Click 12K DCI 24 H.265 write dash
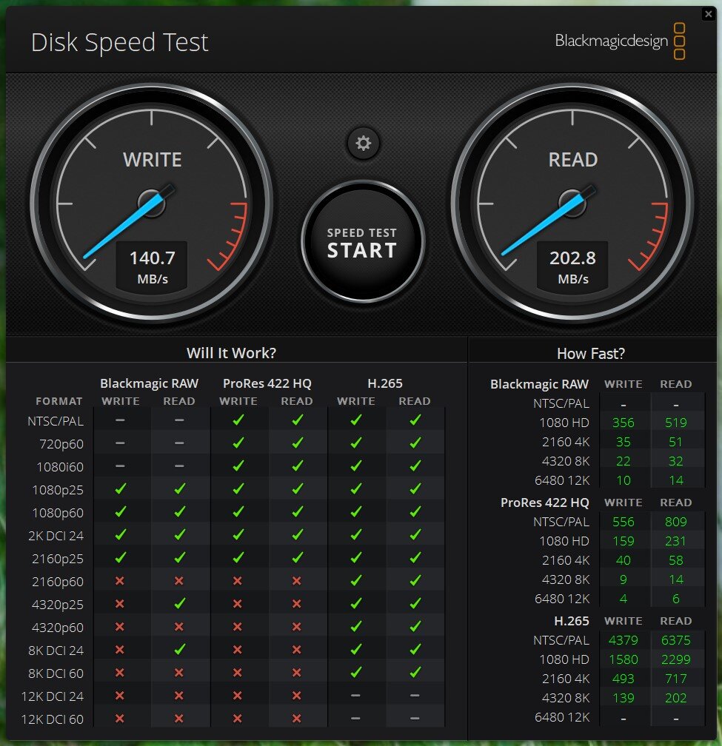This screenshot has width=722, height=746. [355, 696]
